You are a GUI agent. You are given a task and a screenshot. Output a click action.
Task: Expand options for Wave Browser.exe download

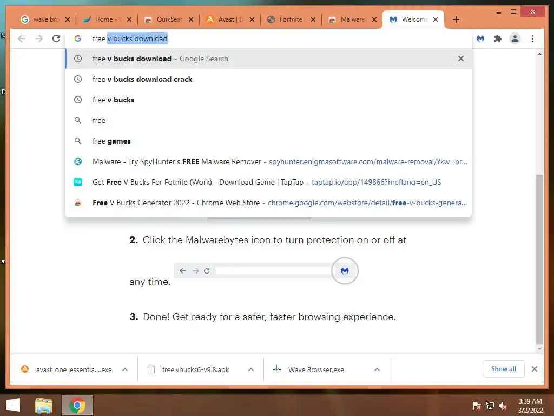[377, 369]
